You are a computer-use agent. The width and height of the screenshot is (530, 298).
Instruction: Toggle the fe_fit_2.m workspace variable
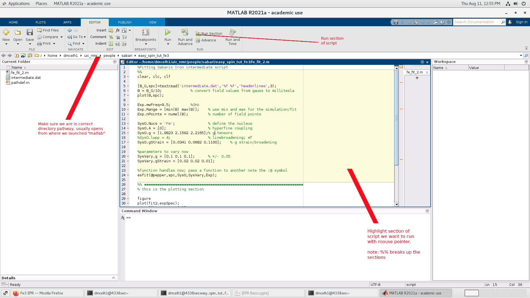point(415,72)
